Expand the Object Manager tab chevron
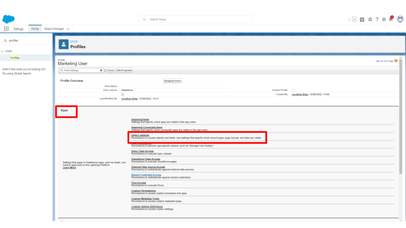 (x=68, y=29)
